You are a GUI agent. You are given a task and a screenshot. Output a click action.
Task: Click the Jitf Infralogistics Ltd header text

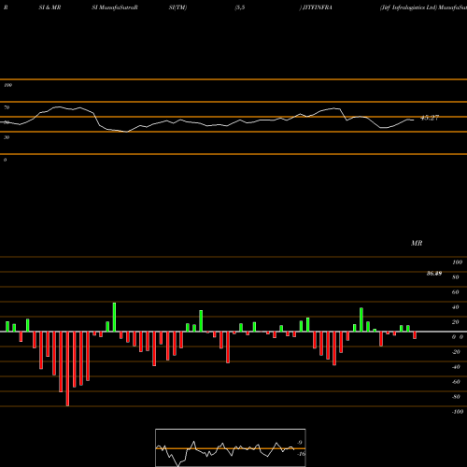coord(408,7)
